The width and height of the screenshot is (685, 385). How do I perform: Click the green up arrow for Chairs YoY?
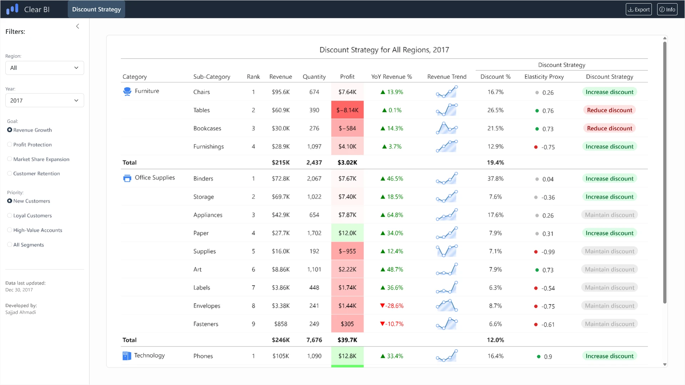383,92
